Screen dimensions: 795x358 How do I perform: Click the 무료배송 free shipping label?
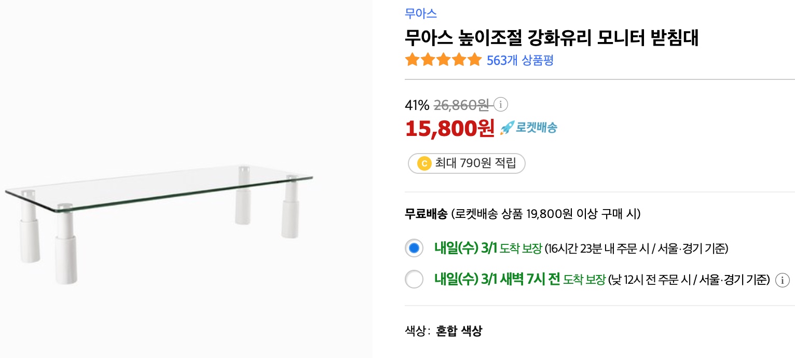426,214
